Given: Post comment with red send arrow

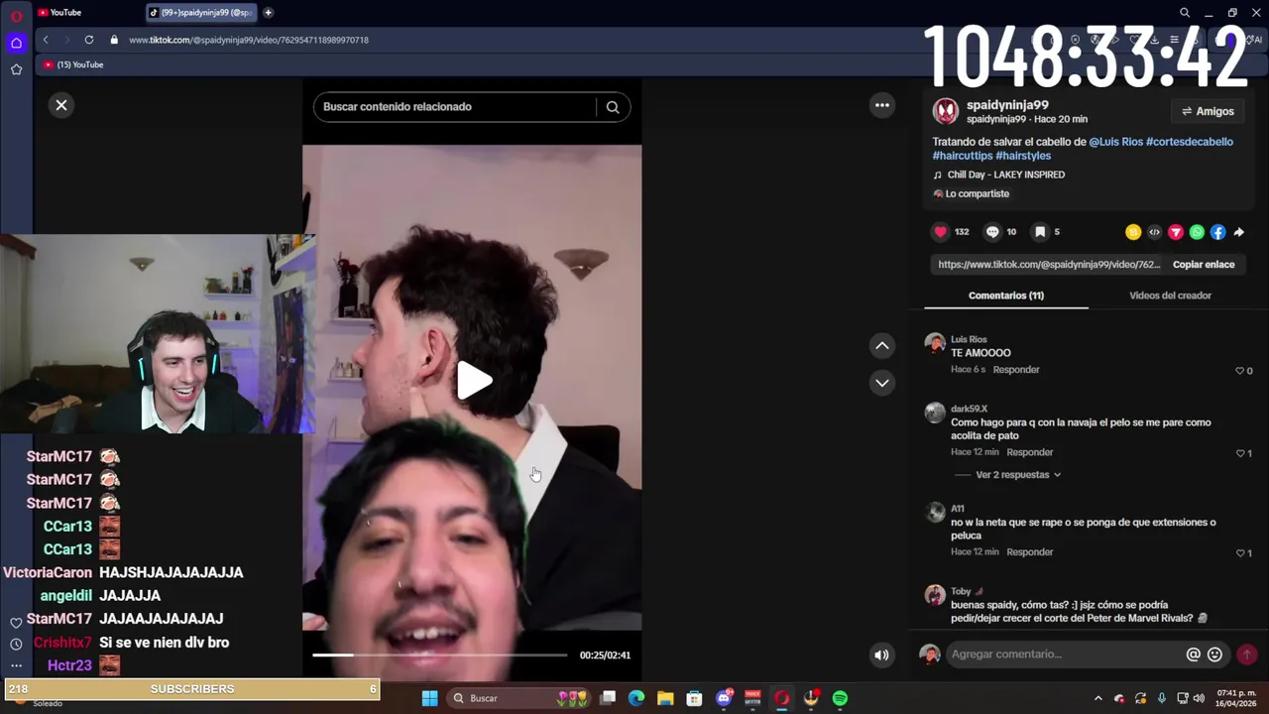Looking at the screenshot, I should click(x=1247, y=654).
